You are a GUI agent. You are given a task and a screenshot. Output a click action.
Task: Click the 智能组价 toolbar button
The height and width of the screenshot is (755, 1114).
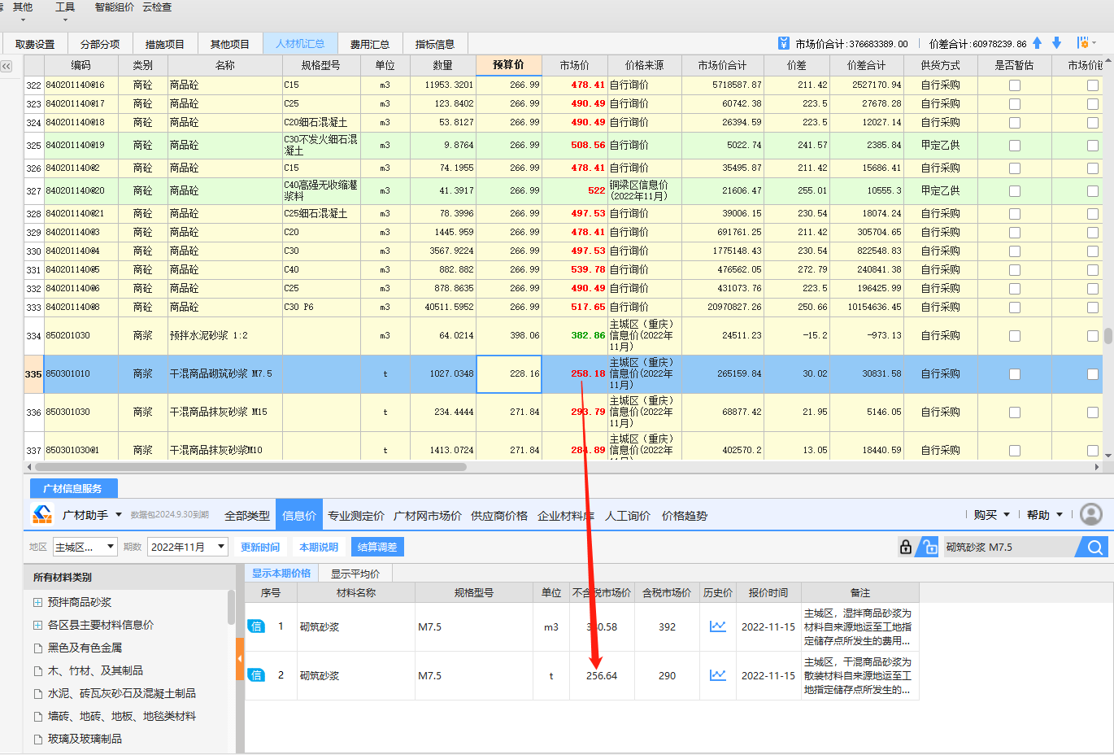click(x=115, y=7)
